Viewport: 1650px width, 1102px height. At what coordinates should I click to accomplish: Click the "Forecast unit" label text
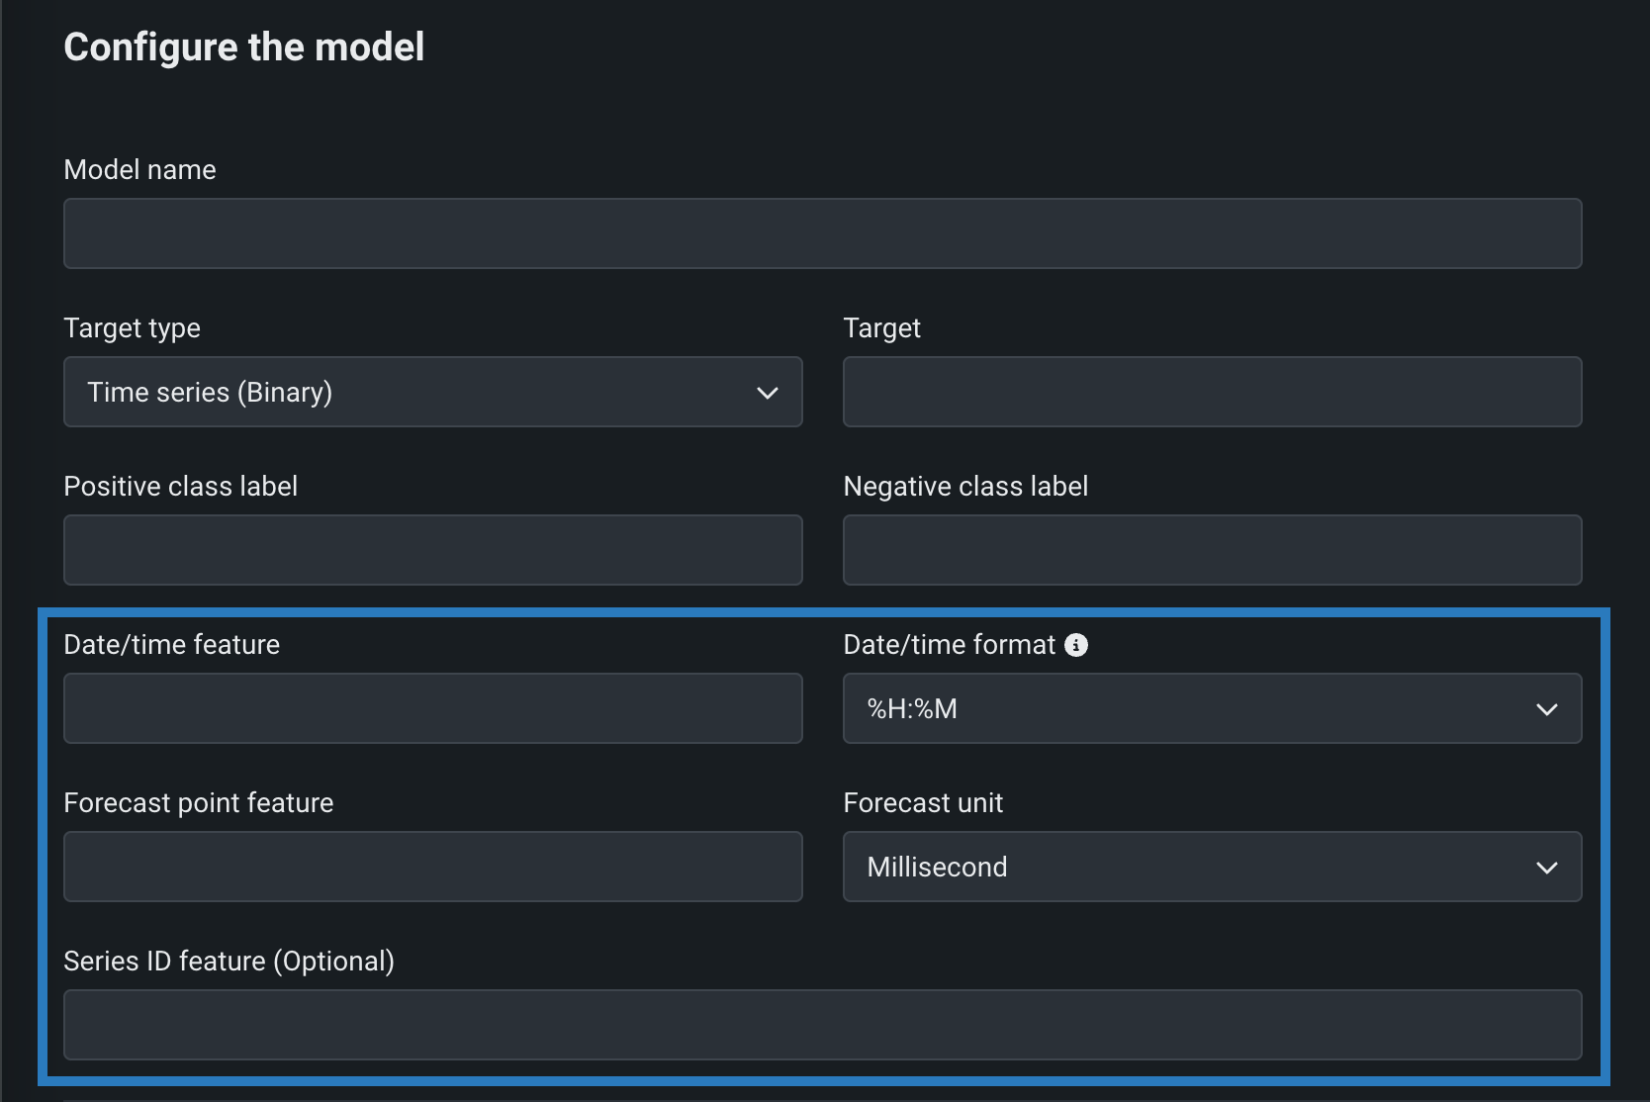point(922,803)
